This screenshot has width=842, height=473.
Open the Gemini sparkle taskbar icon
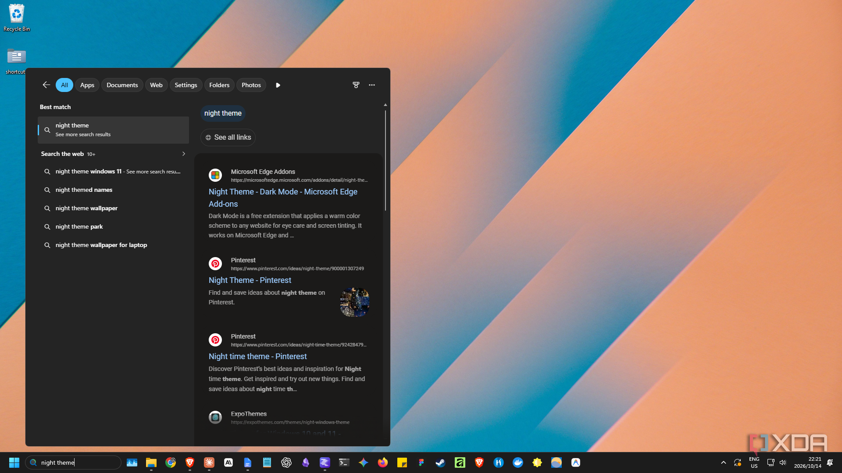364,462
